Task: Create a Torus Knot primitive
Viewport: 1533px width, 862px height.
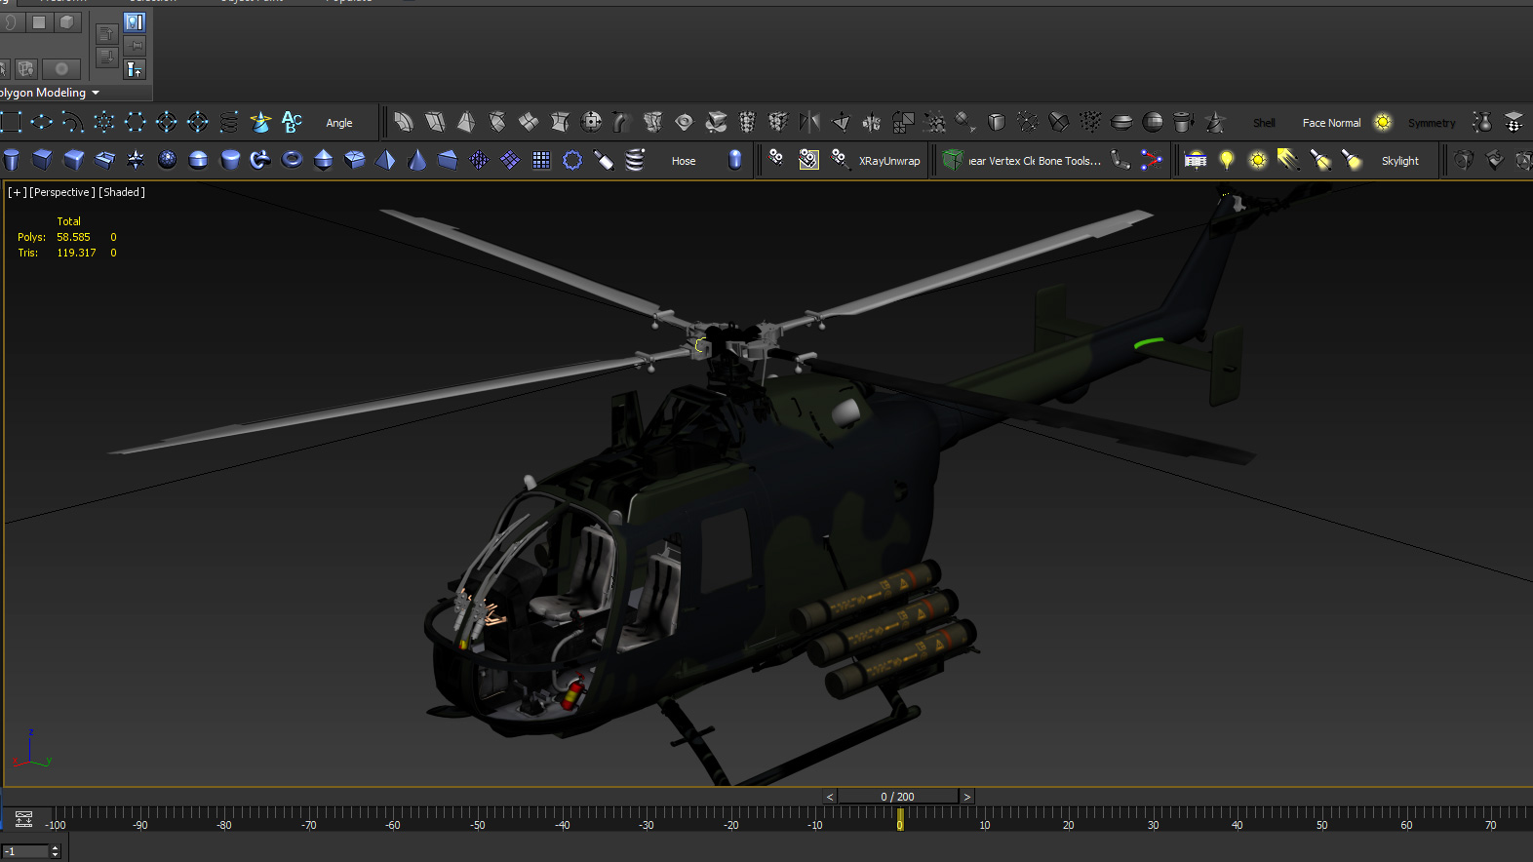Action: [x=261, y=160]
